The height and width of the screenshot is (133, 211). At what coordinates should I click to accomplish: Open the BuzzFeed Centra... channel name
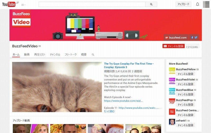point(187,110)
